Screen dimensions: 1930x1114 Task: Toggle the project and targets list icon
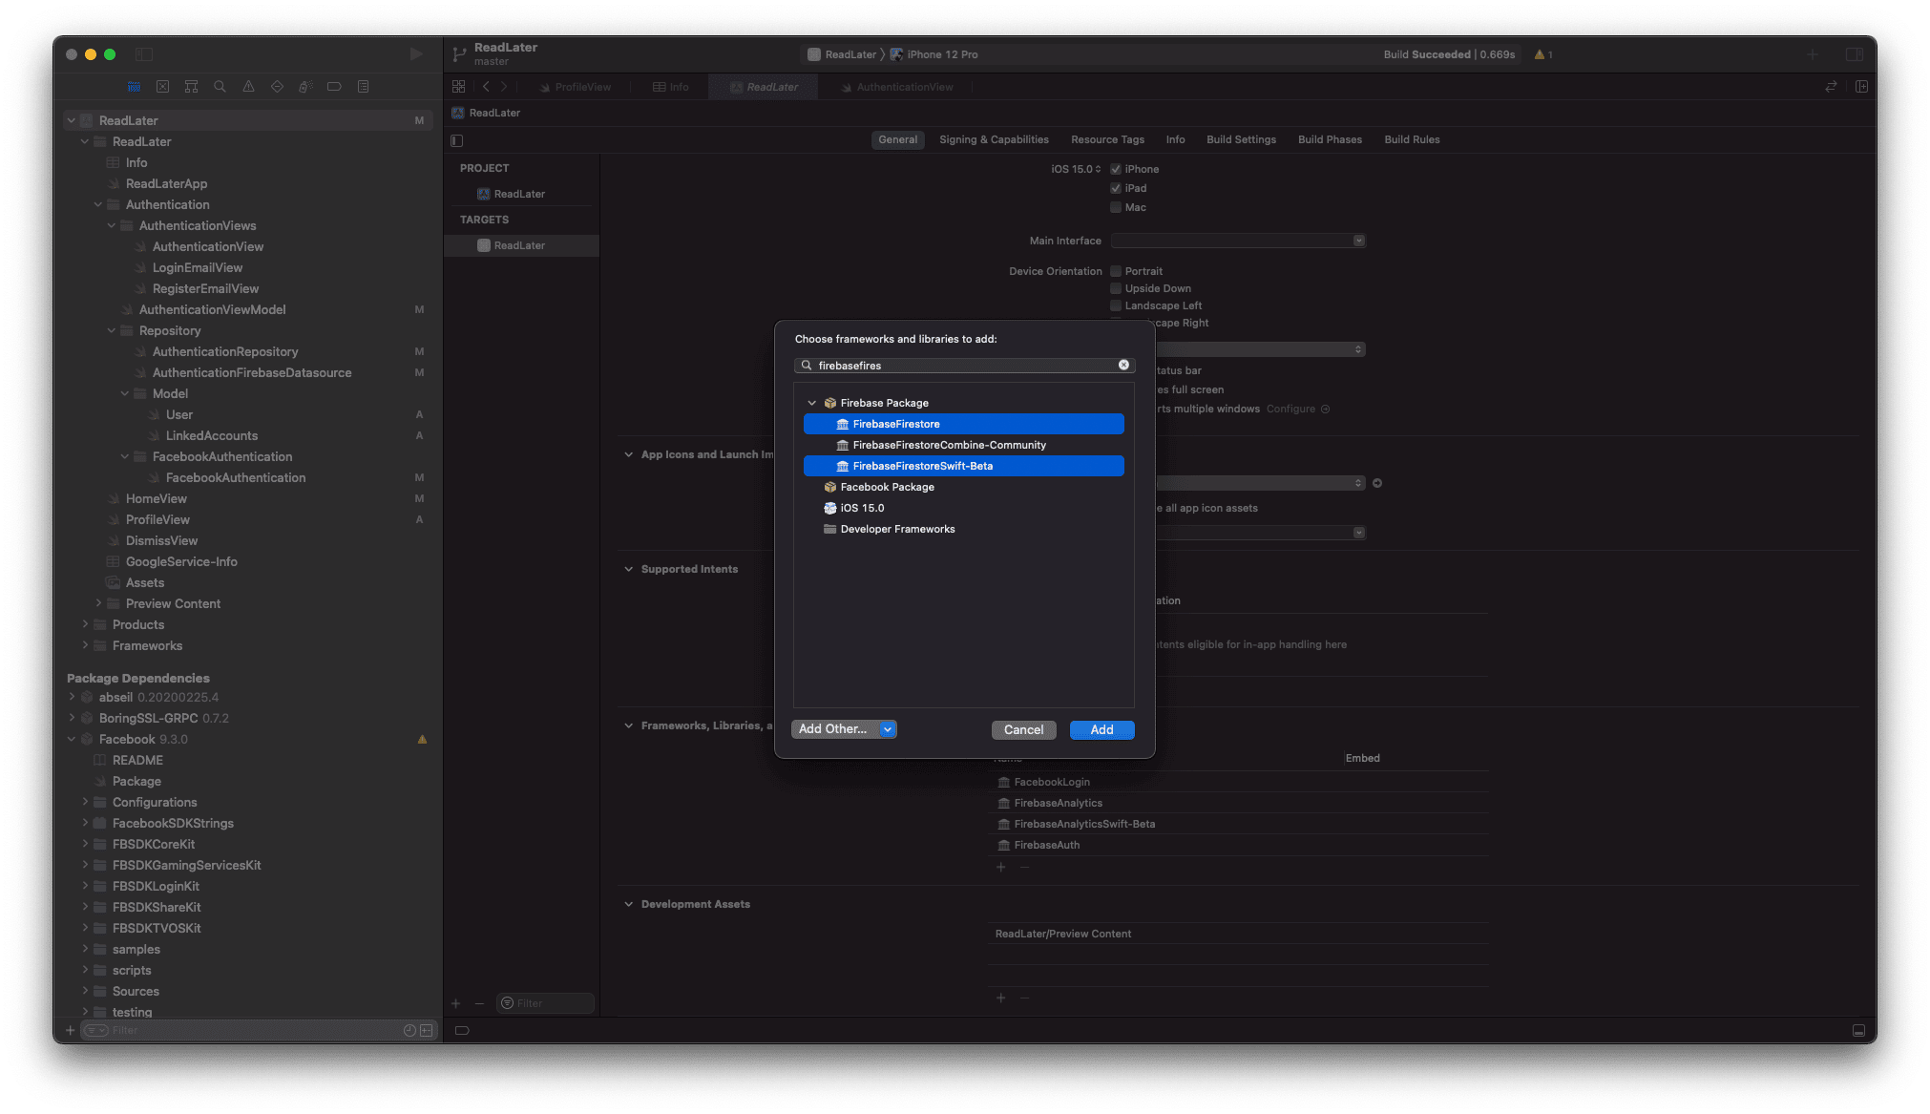click(x=457, y=140)
